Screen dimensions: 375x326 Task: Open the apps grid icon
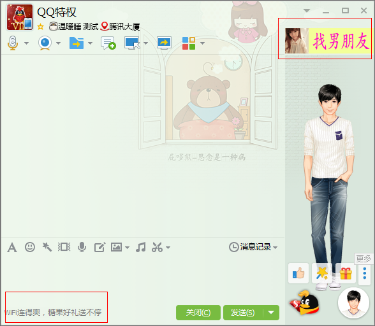click(189, 43)
